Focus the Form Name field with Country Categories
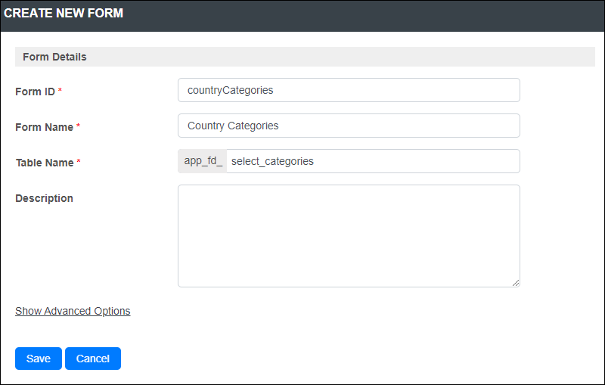The image size is (605, 385). click(349, 126)
